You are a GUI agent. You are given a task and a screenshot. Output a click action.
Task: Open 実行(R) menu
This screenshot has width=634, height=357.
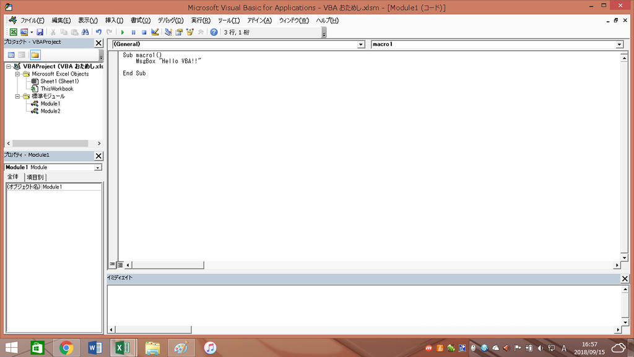click(201, 20)
